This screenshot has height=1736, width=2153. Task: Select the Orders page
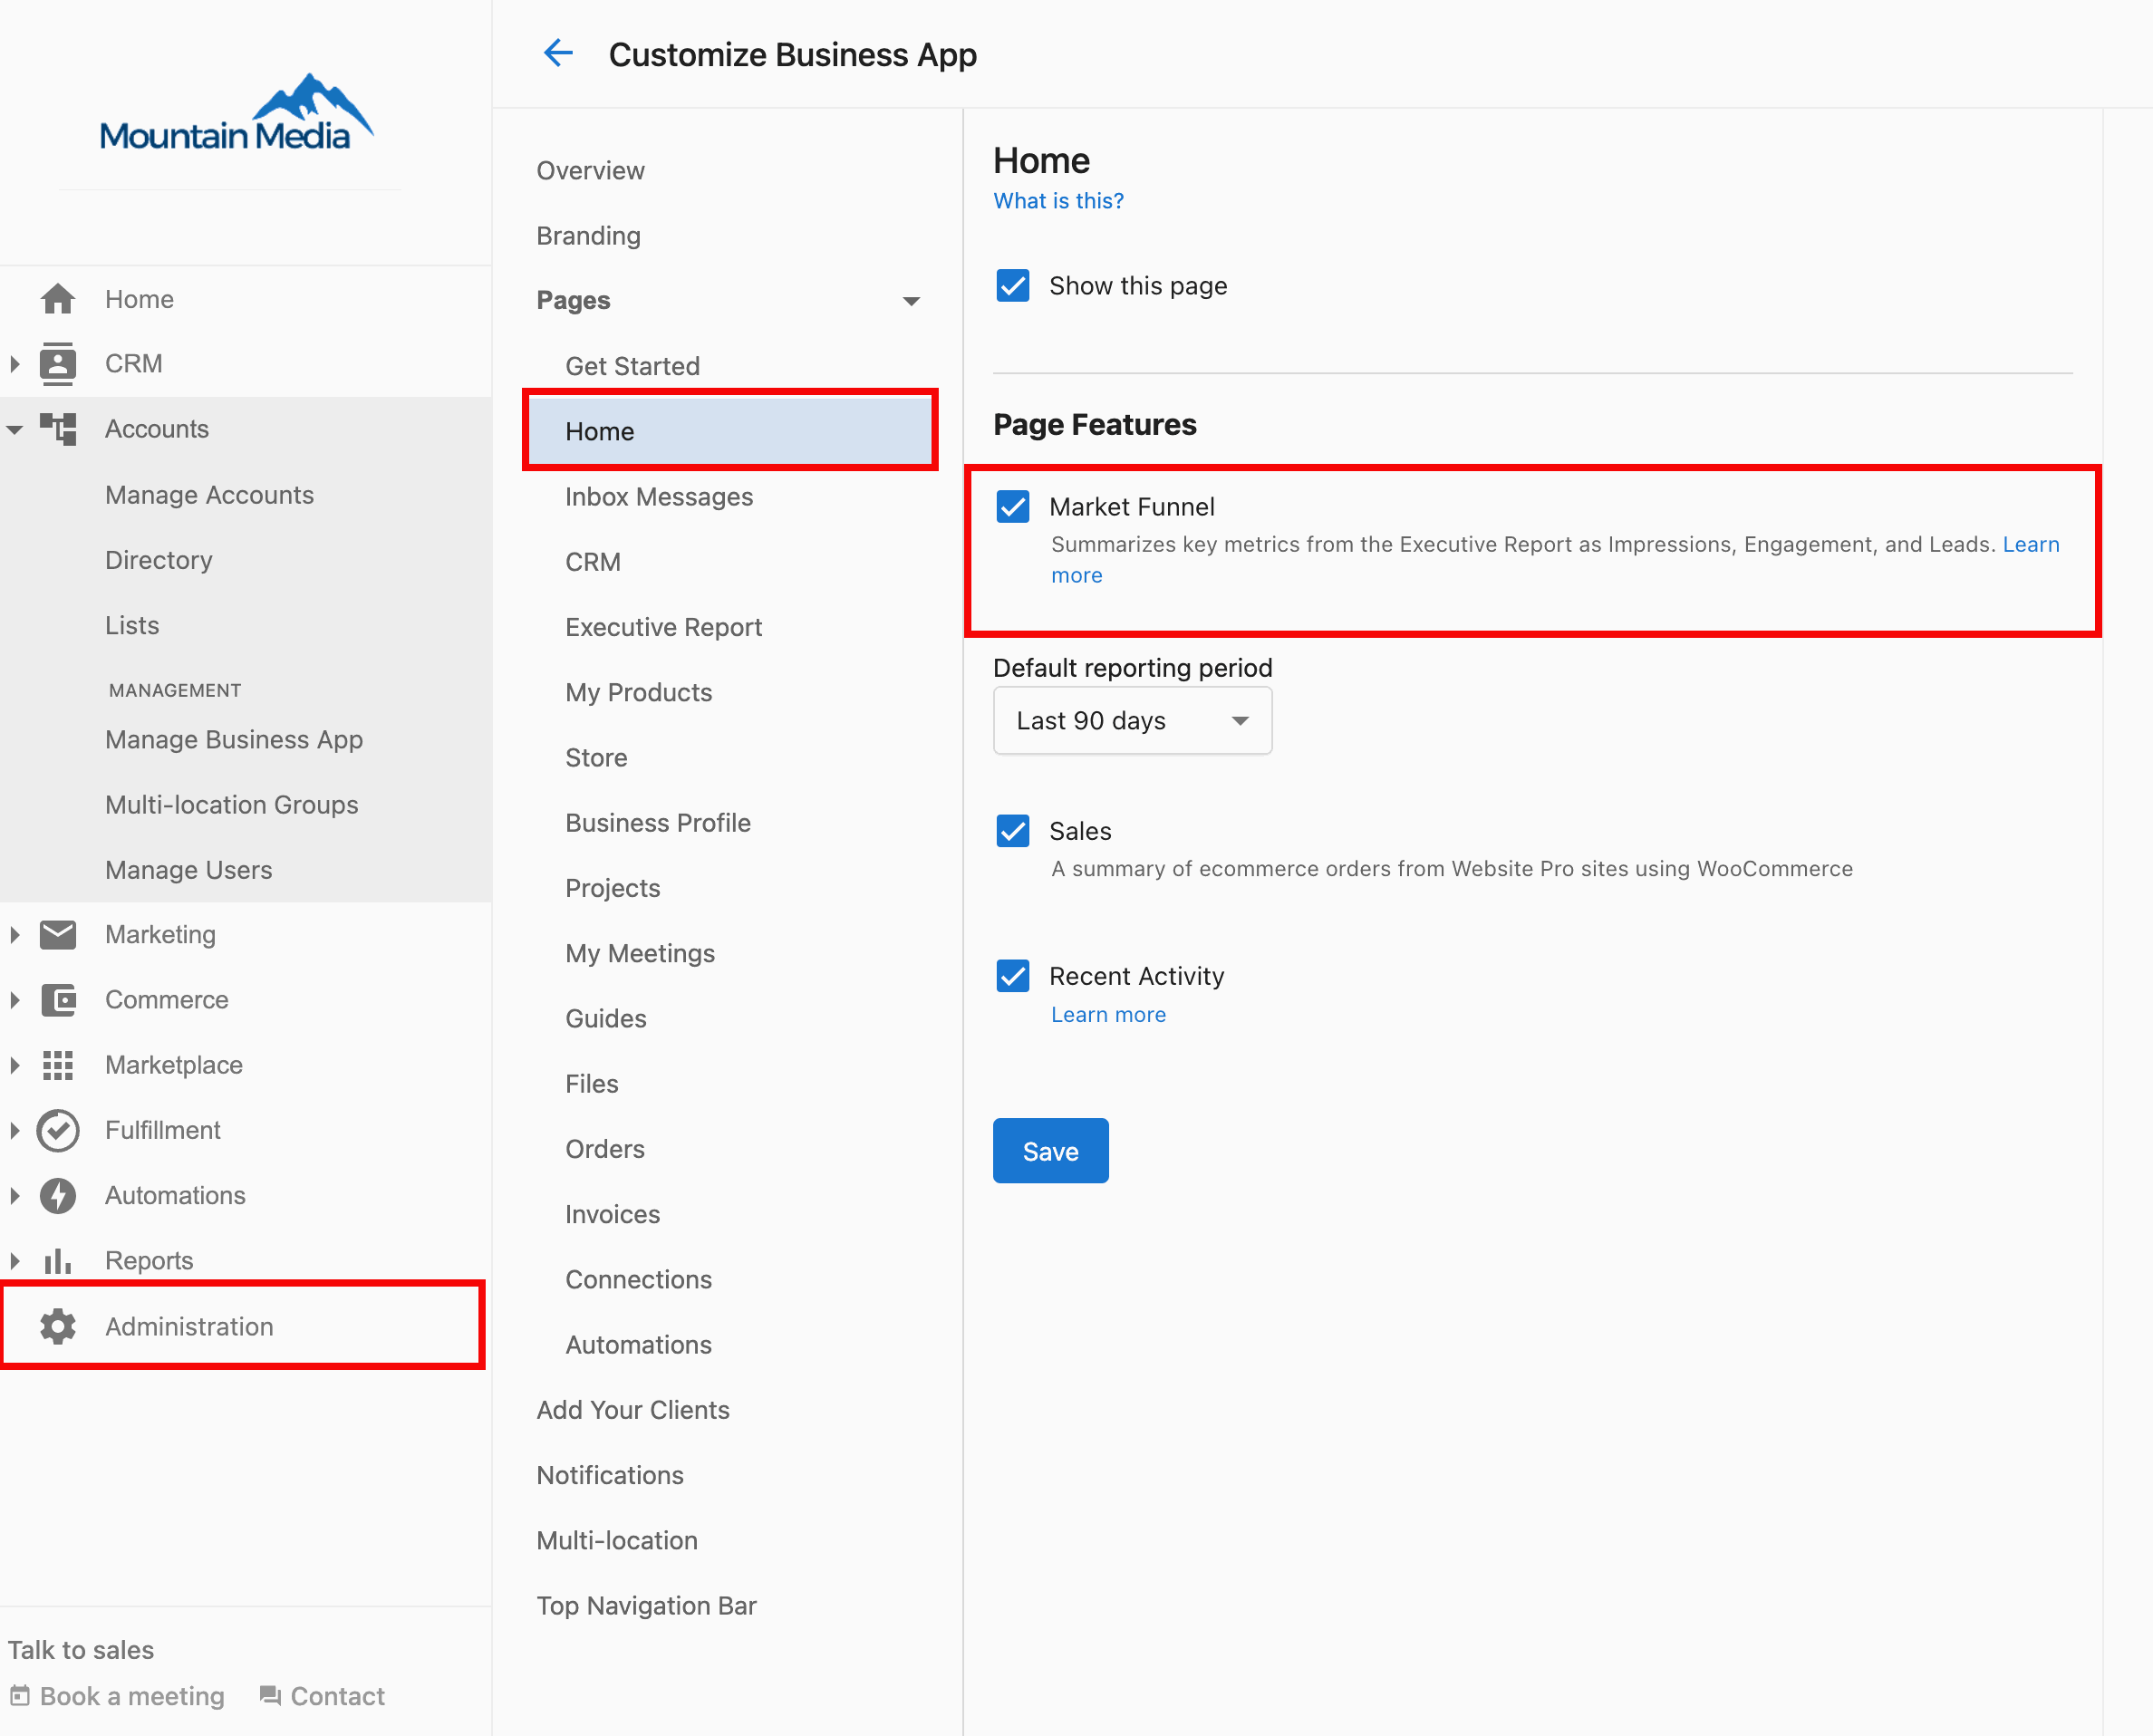coord(604,1149)
